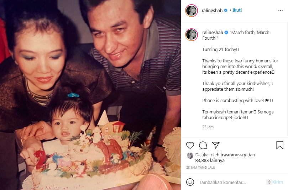Click the verified badge in header
Screen dimensions: 288x190
[226, 10]
